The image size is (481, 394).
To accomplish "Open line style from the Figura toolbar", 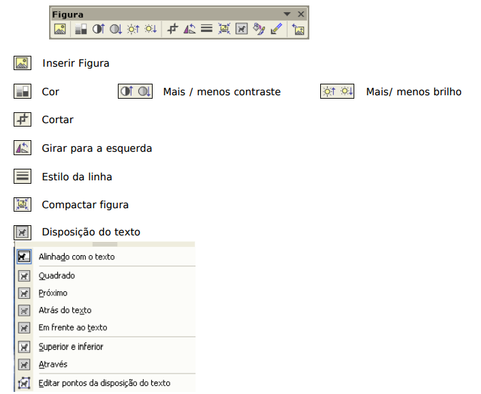I will tap(206, 29).
